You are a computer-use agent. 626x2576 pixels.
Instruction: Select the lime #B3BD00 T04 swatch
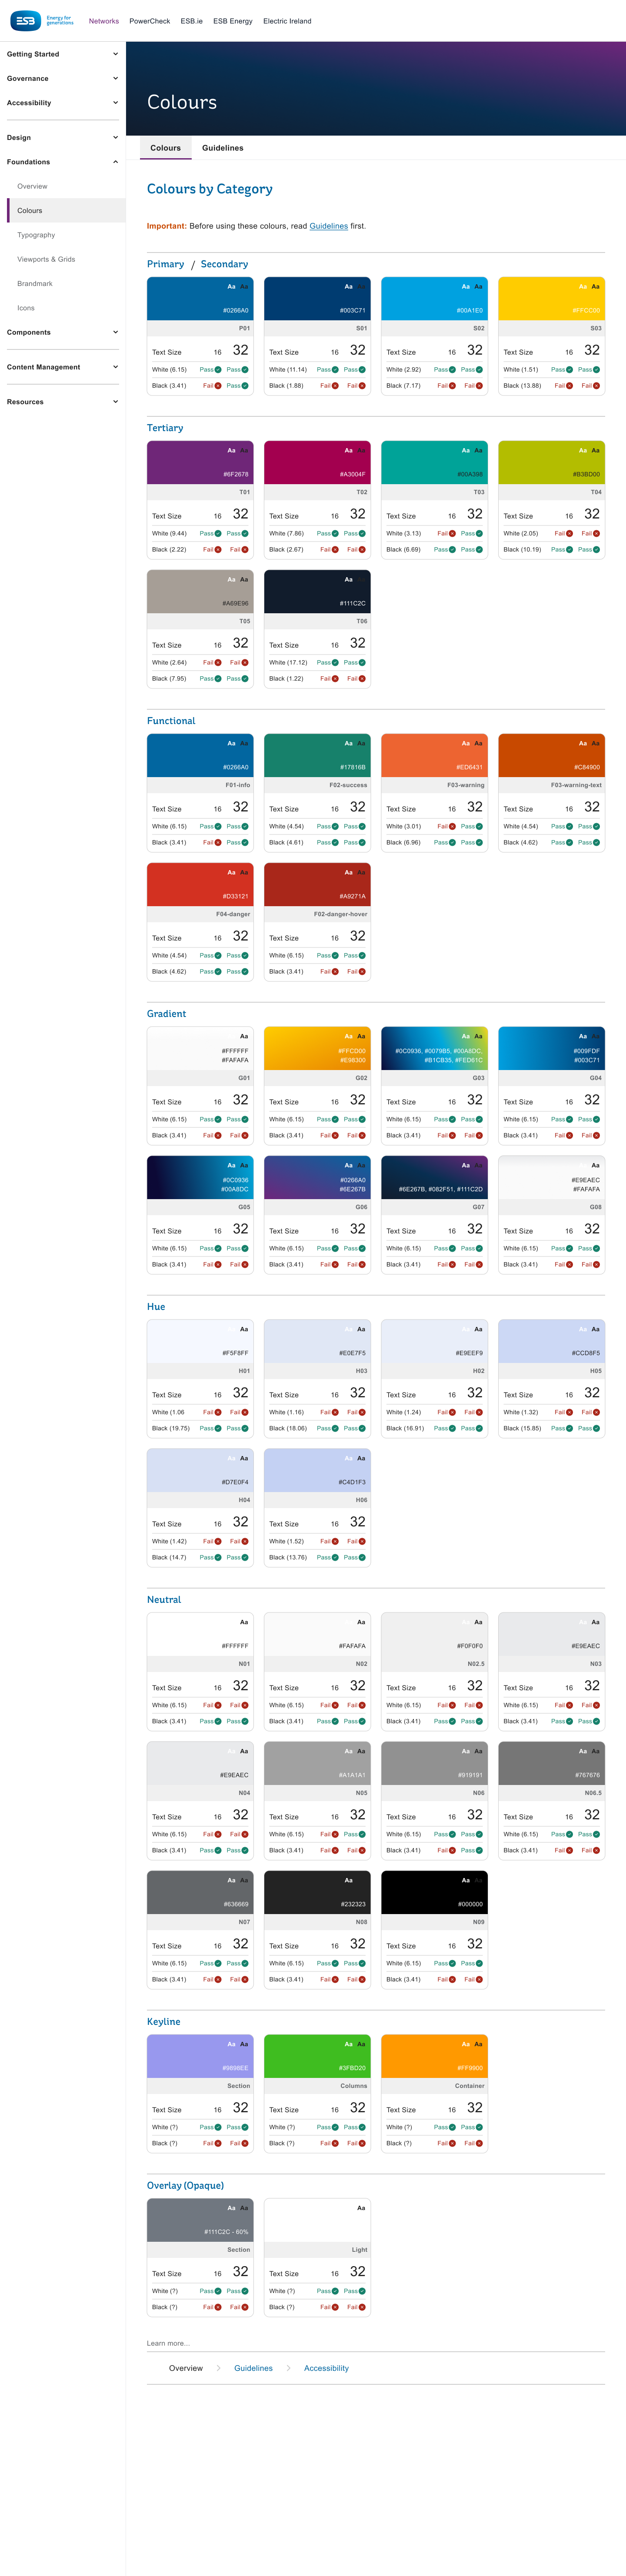tap(552, 463)
